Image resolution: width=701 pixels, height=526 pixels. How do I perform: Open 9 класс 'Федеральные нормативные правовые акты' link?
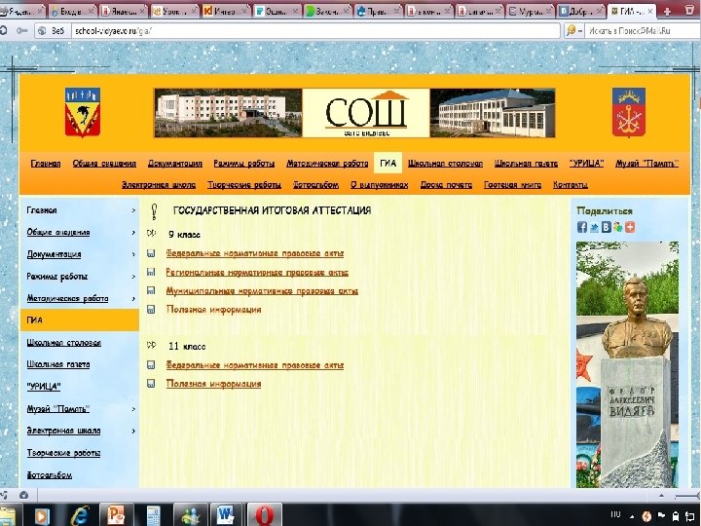pos(255,253)
